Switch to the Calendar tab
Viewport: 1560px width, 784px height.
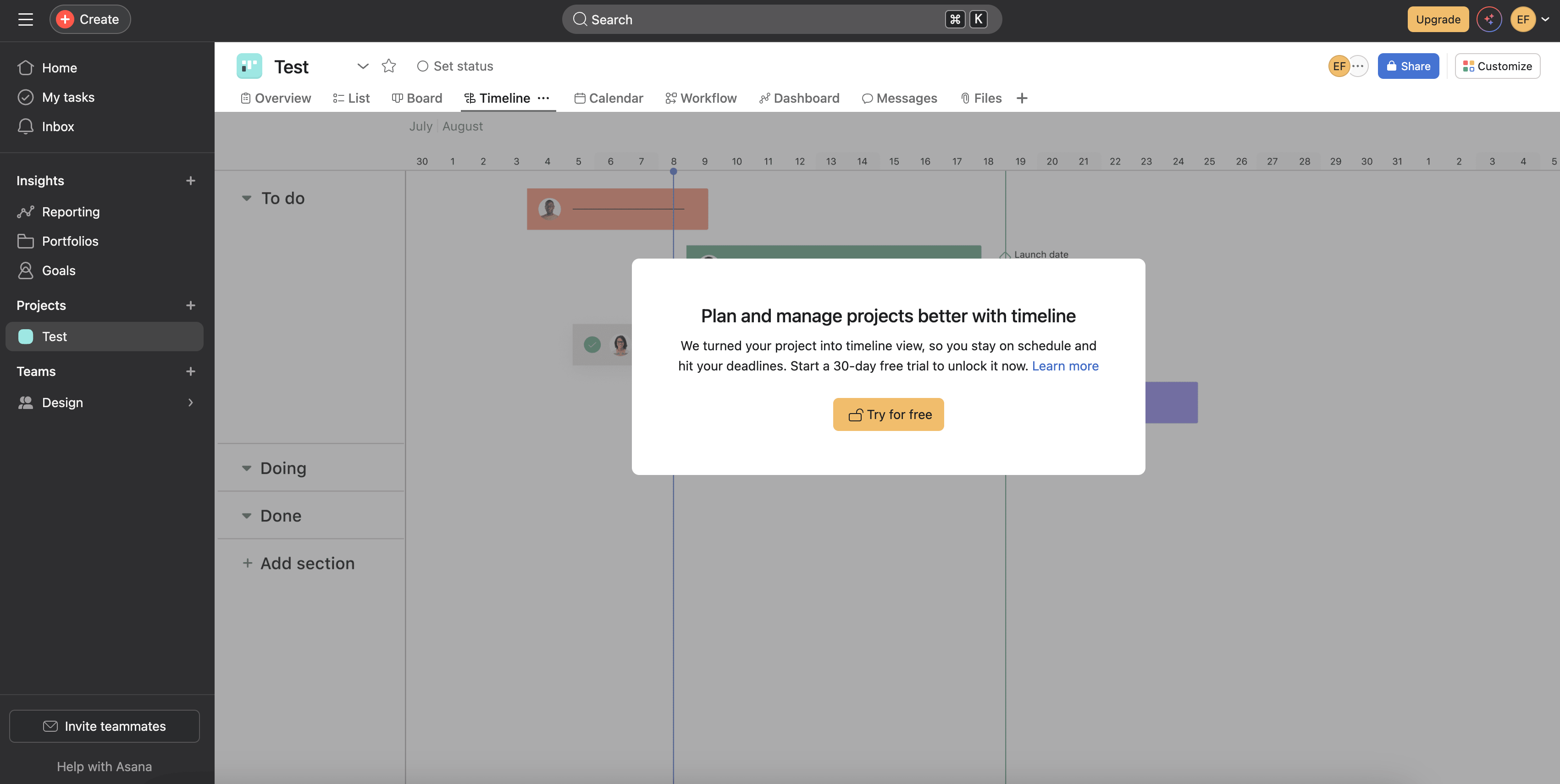(609, 98)
